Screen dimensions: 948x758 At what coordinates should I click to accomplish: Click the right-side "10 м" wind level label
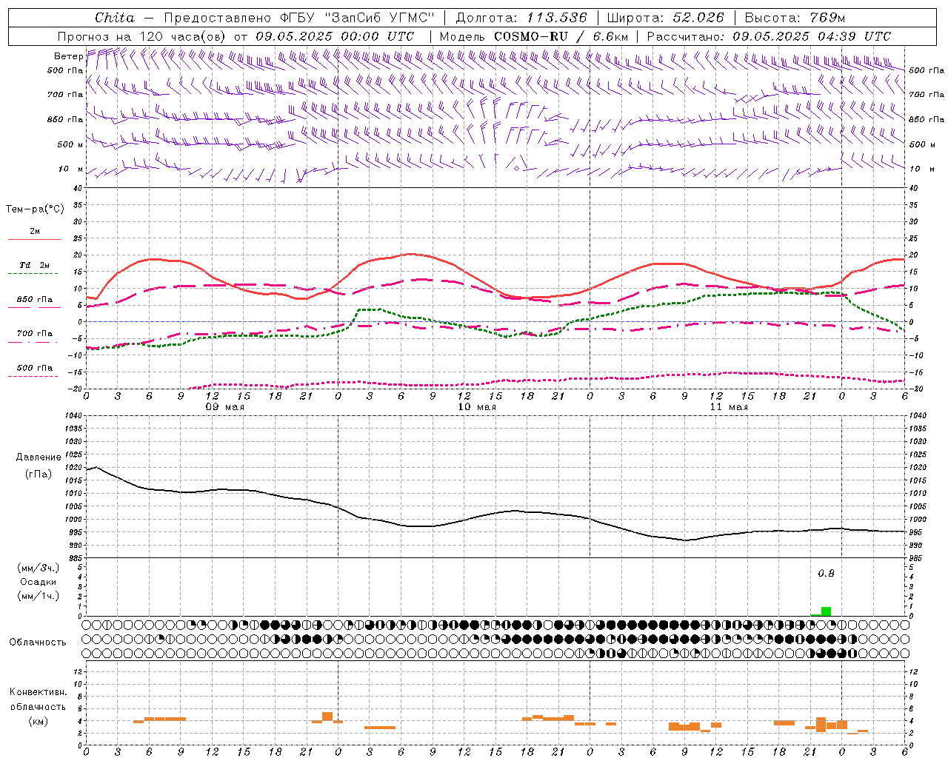[922, 169]
